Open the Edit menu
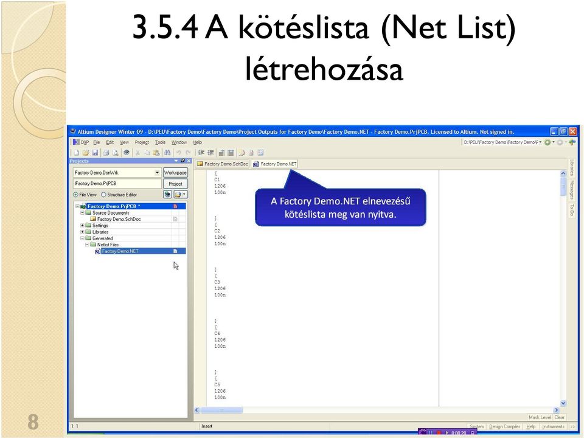The width and height of the screenshot is (584, 438). coord(110,142)
